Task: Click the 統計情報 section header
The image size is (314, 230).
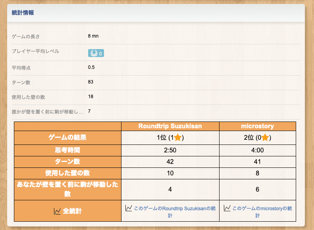Action: pos(23,13)
